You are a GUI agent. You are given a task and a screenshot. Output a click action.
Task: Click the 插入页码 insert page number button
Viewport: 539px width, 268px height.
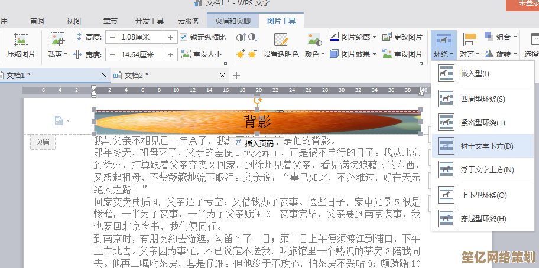click(x=256, y=143)
